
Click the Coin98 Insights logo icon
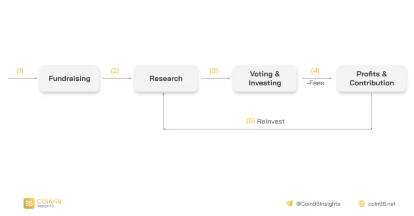click(x=29, y=203)
